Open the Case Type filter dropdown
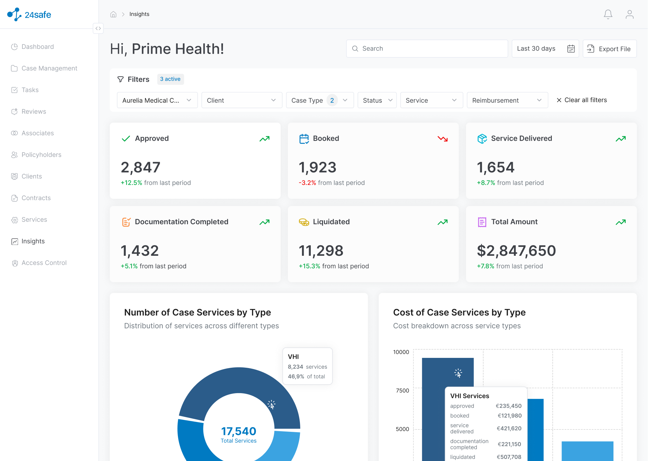 (x=320, y=100)
